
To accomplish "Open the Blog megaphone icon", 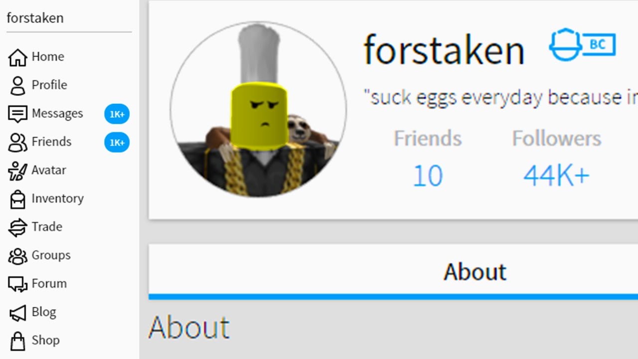I will 17,313.
